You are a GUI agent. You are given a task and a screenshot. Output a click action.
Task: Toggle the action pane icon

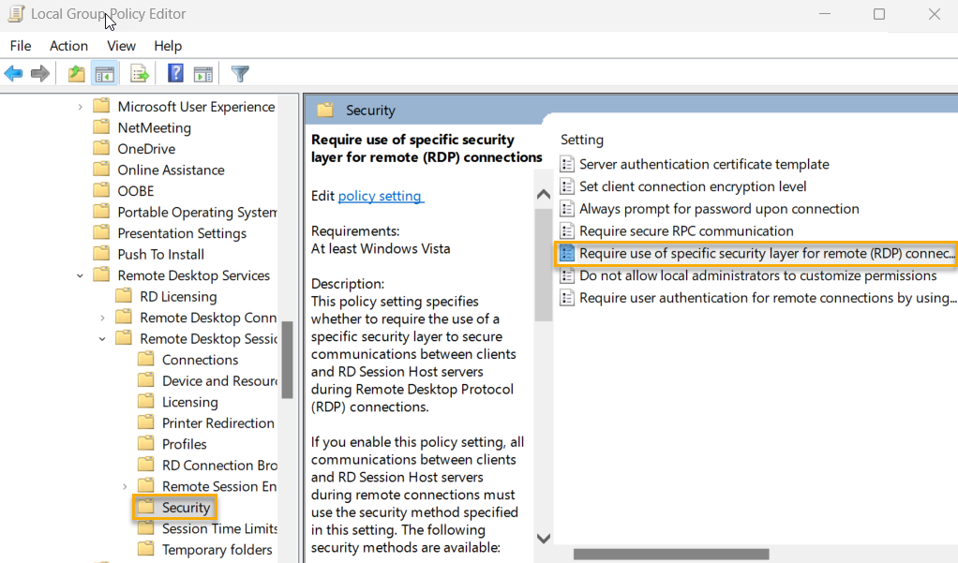coord(203,73)
